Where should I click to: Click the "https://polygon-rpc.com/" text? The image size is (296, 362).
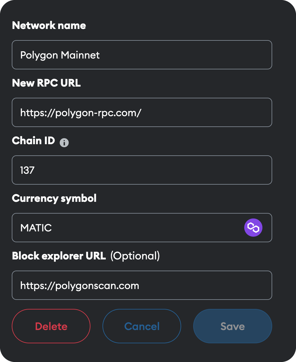(80, 113)
